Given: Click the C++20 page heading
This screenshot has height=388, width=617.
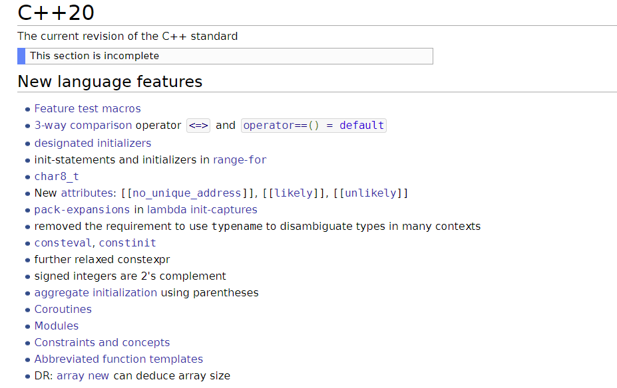Looking at the screenshot, I should point(56,13).
